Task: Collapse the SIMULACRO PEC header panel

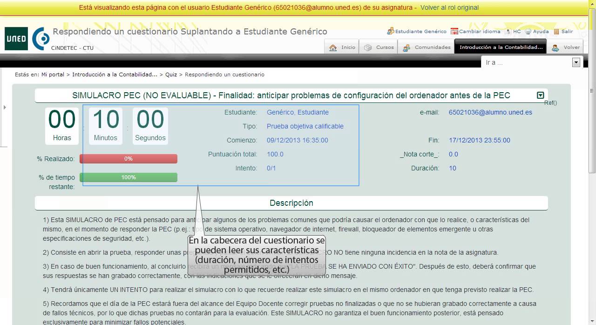Action: 540,95
